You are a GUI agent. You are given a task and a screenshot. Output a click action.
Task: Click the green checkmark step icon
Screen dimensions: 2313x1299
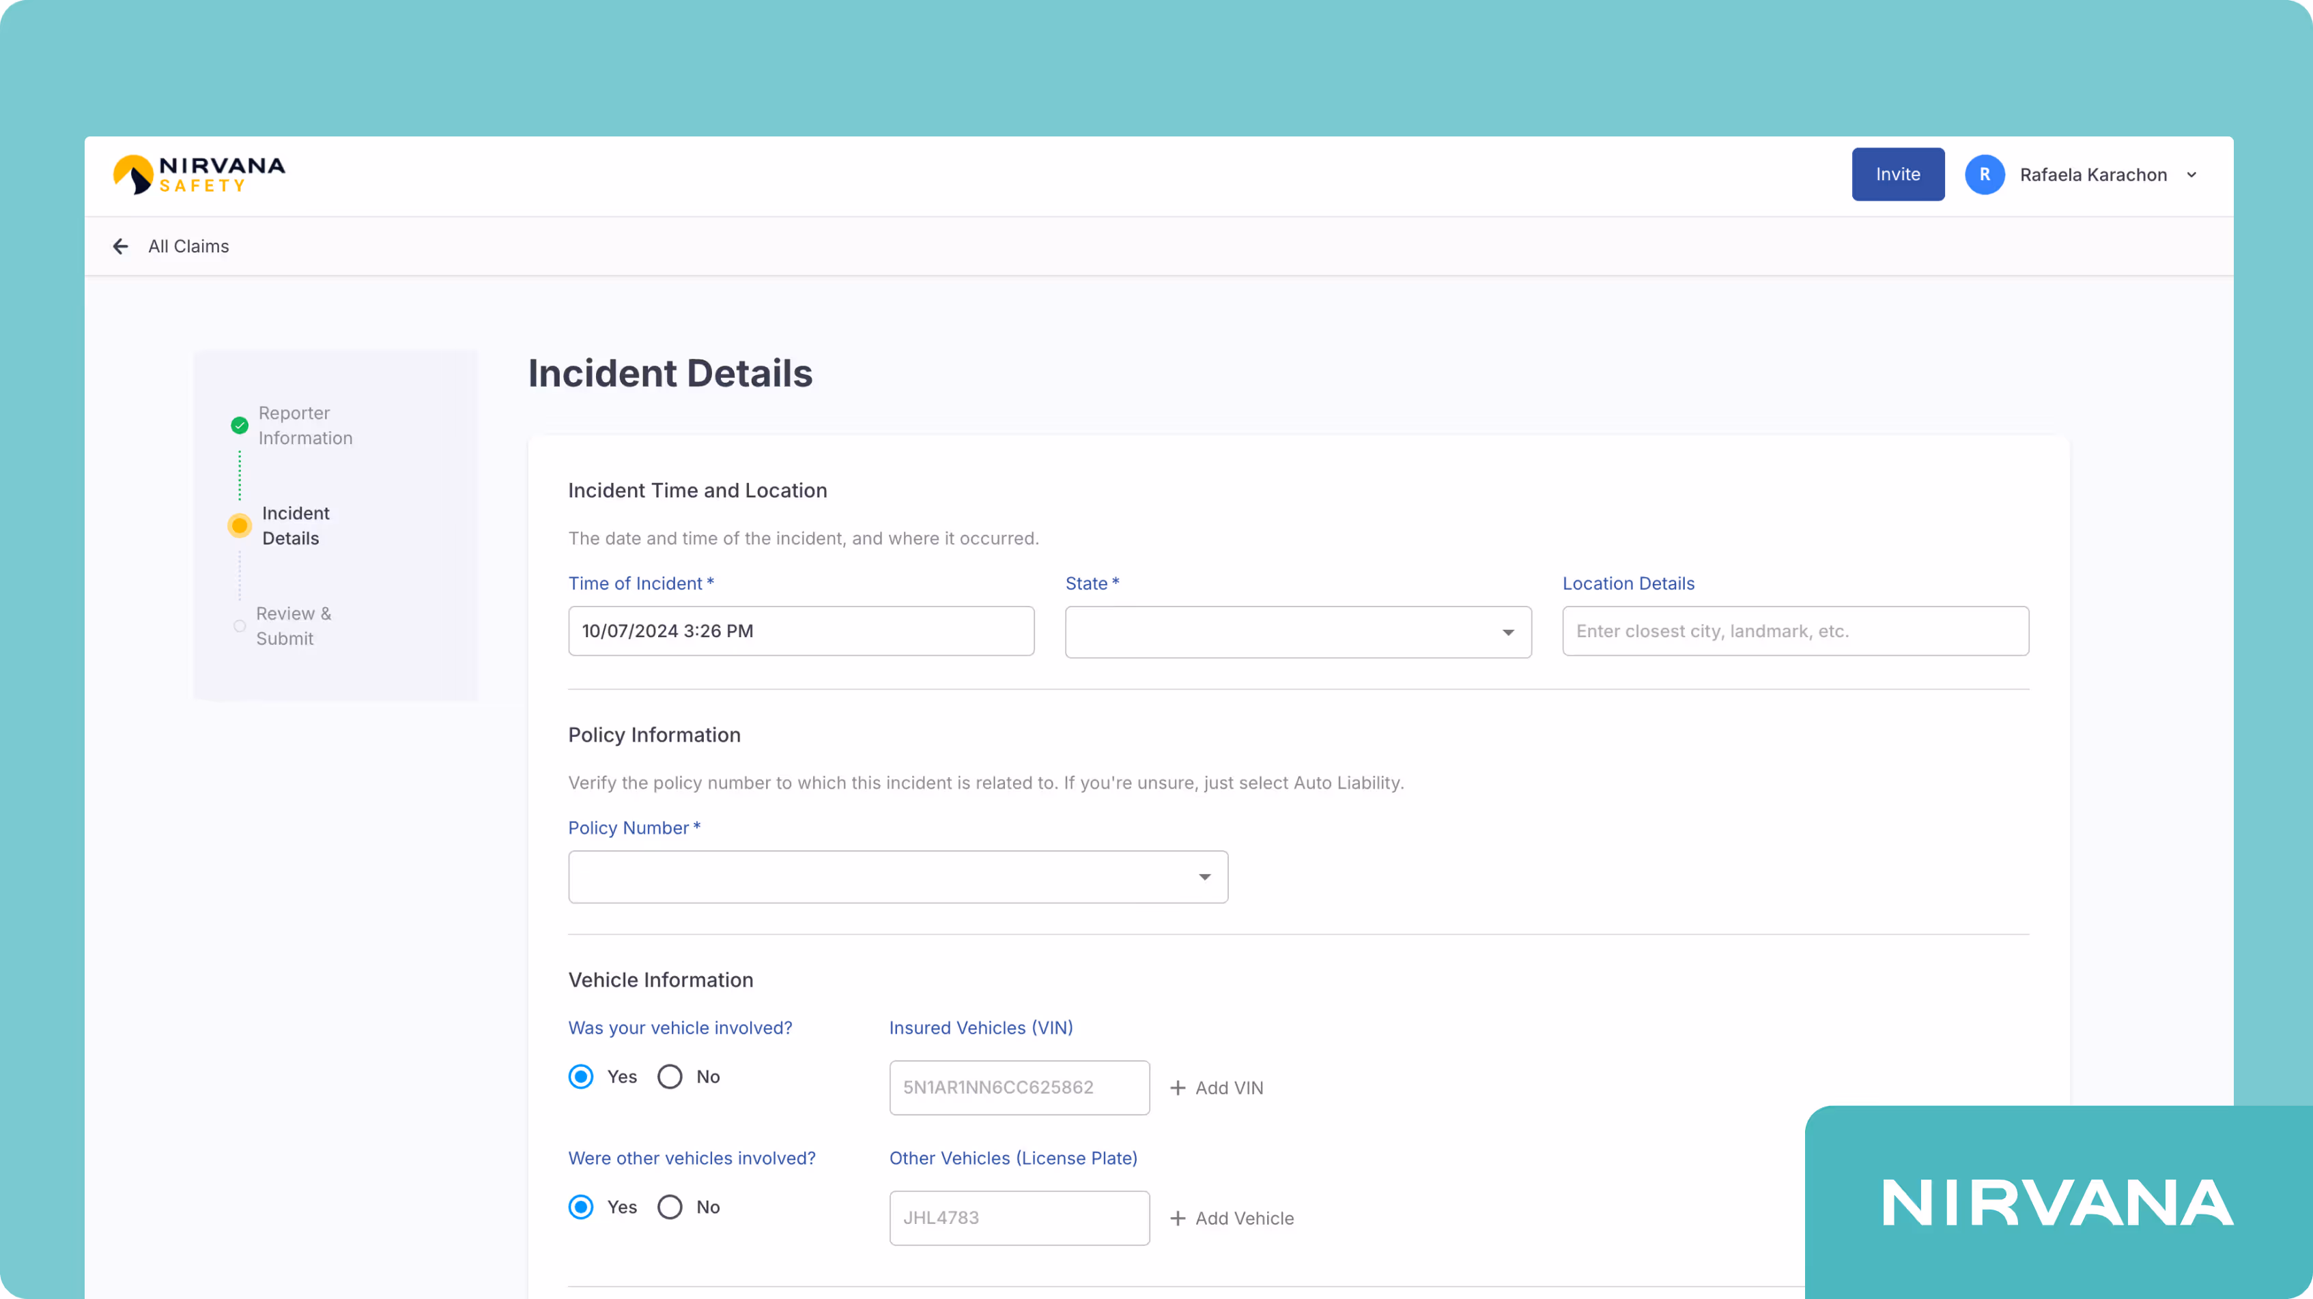(240, 425)
